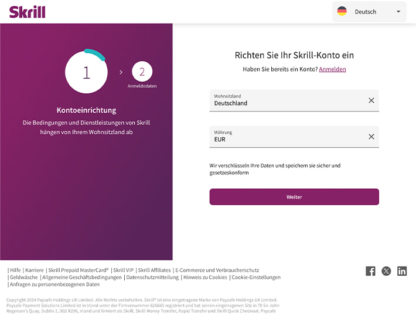
Task: Click the Skrill logo in header
Action: (28, 12)
